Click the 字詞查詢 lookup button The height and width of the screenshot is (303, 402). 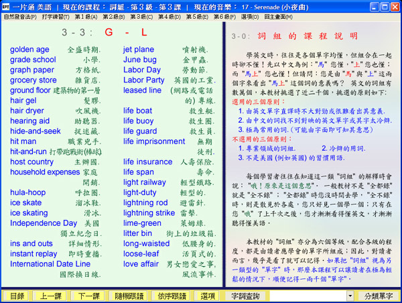tap(247, 296)
